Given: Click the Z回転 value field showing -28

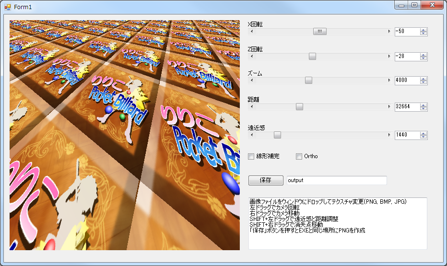Looking at the screenshot, I should coord(407,57).
